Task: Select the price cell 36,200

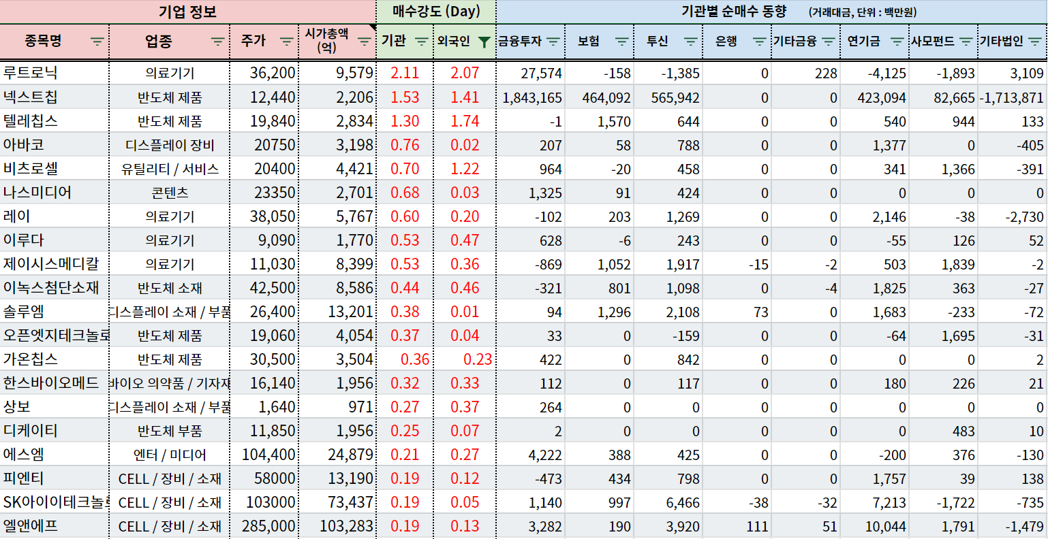Action: 264,73
